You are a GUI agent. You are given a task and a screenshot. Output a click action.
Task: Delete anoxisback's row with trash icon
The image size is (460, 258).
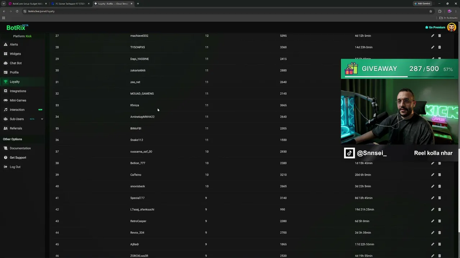click(x=440, y=186)
